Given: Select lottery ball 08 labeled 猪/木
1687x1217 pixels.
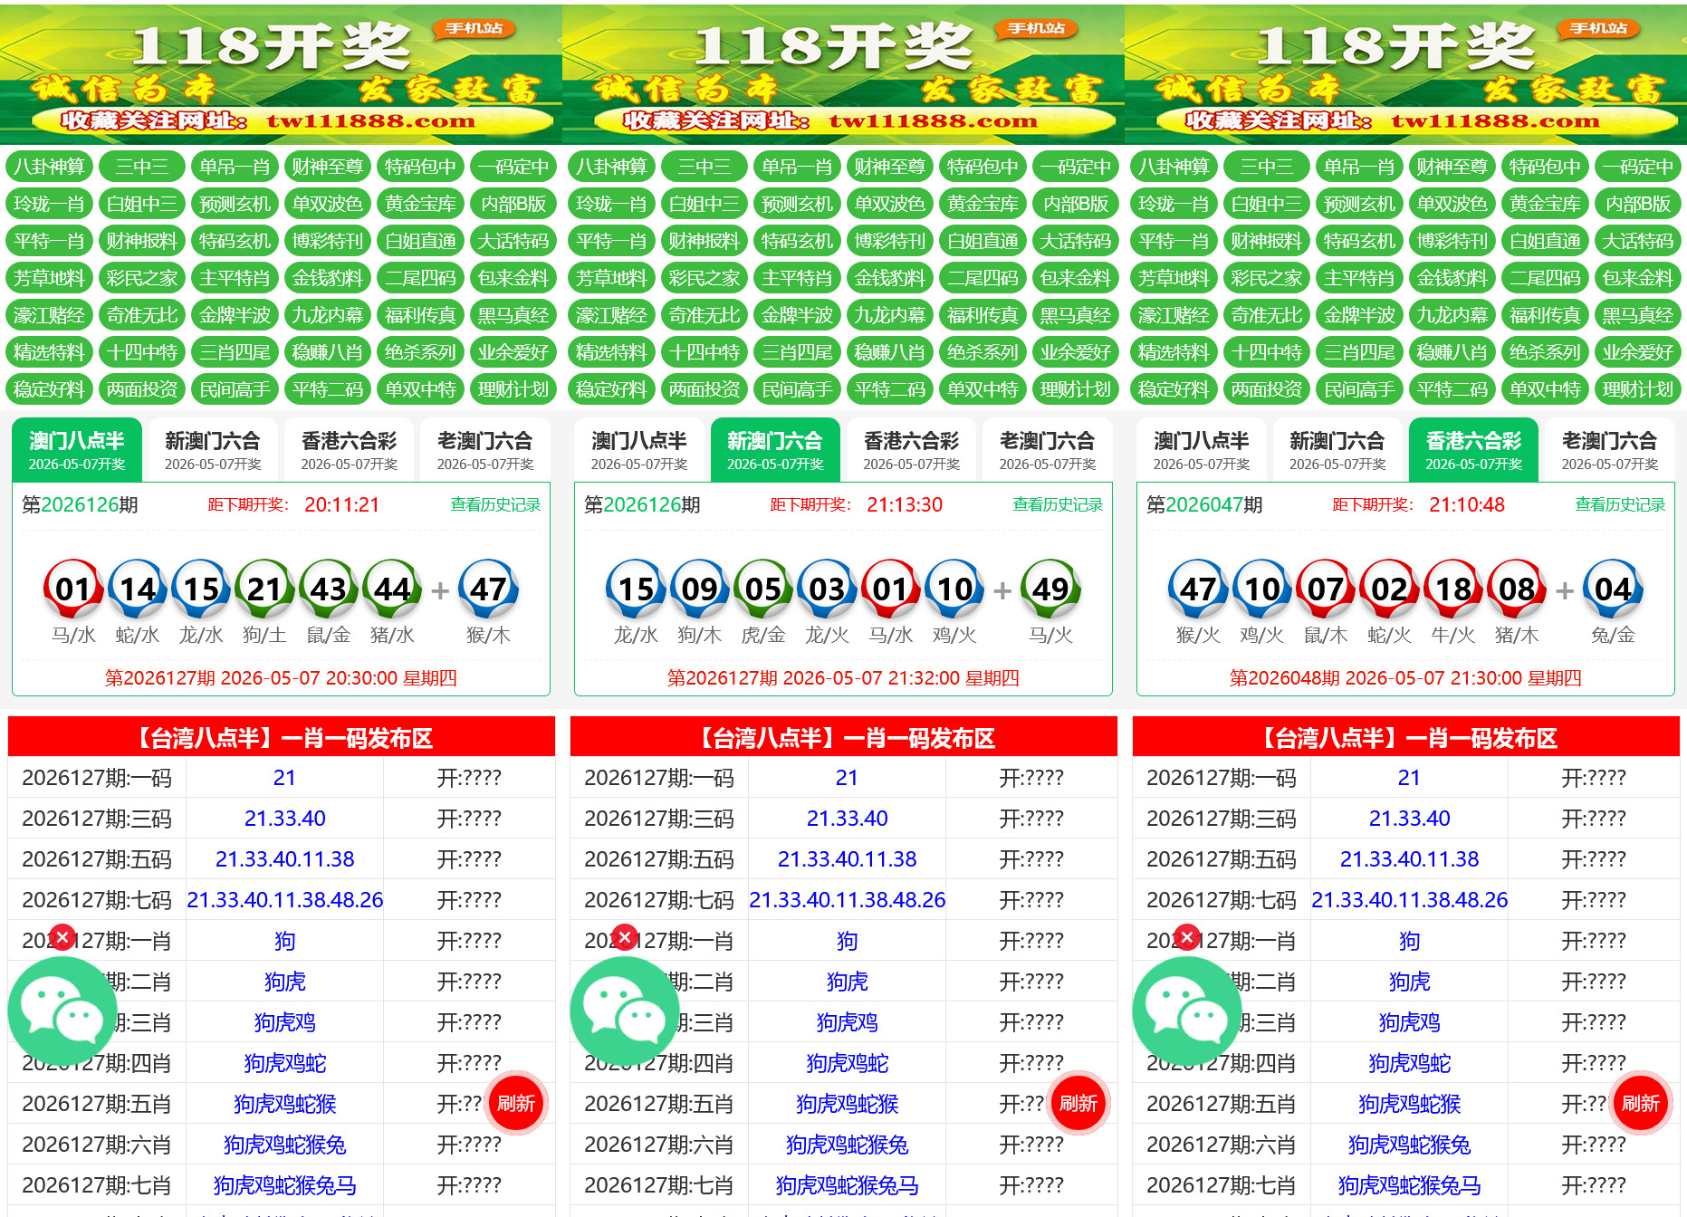Looking at the screenshot, I should 1517,589.
